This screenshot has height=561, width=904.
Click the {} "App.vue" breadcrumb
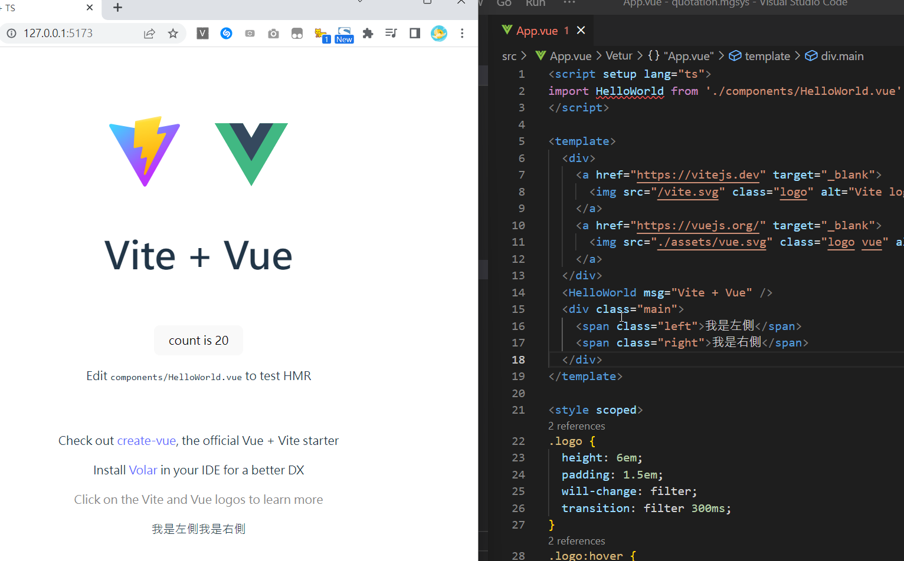[x=680, y=56]
